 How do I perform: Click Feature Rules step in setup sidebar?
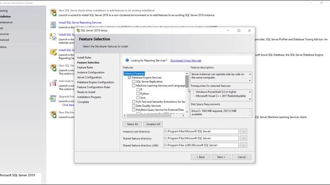pyautogui.click(x=85, y=67)
